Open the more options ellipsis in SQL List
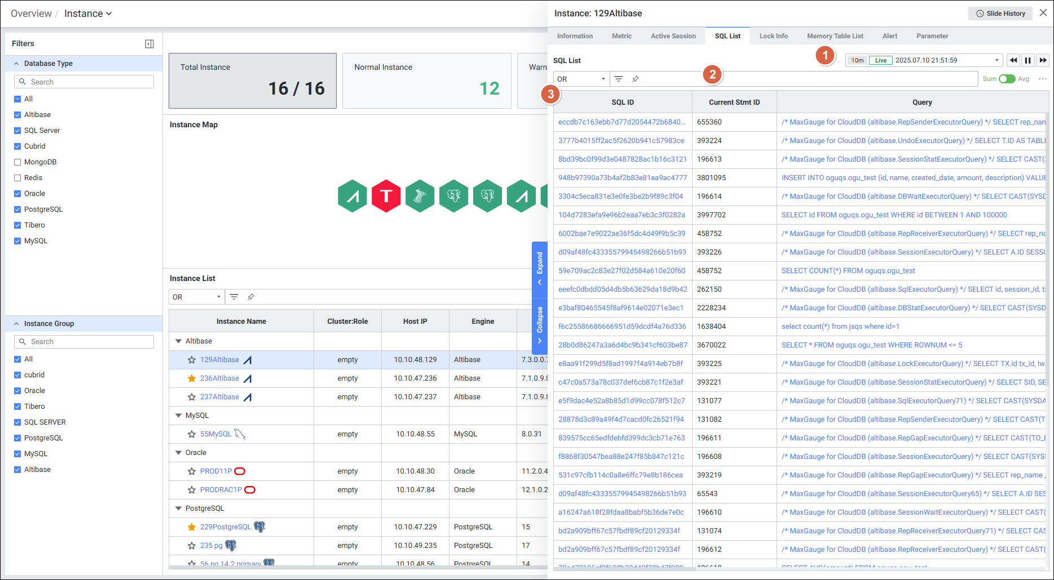The image size is (1054, 580). coord(1042,79)
